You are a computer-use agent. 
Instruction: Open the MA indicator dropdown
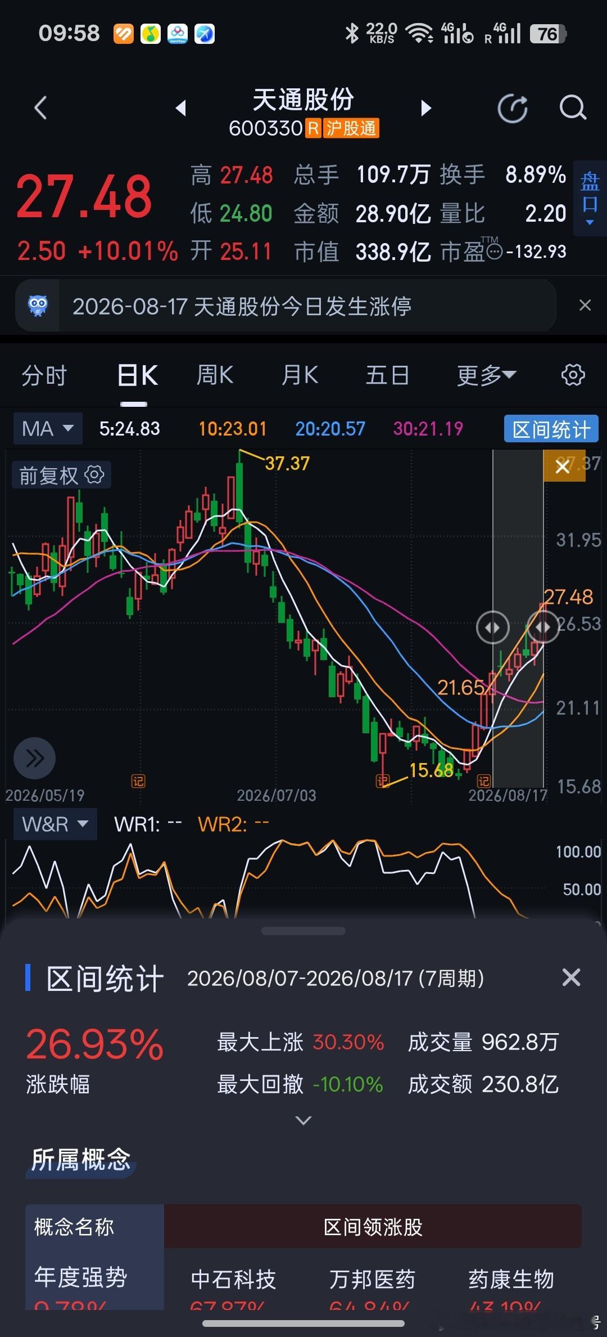(x=48, y=429)
